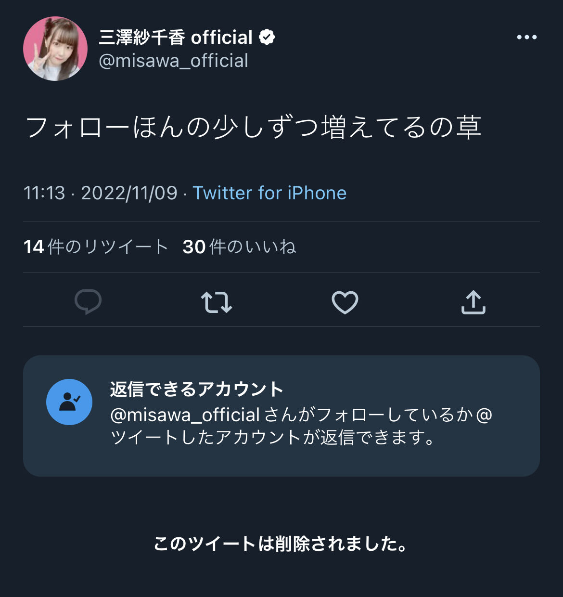Click the reply speech bubble icon

click(88, 302)
